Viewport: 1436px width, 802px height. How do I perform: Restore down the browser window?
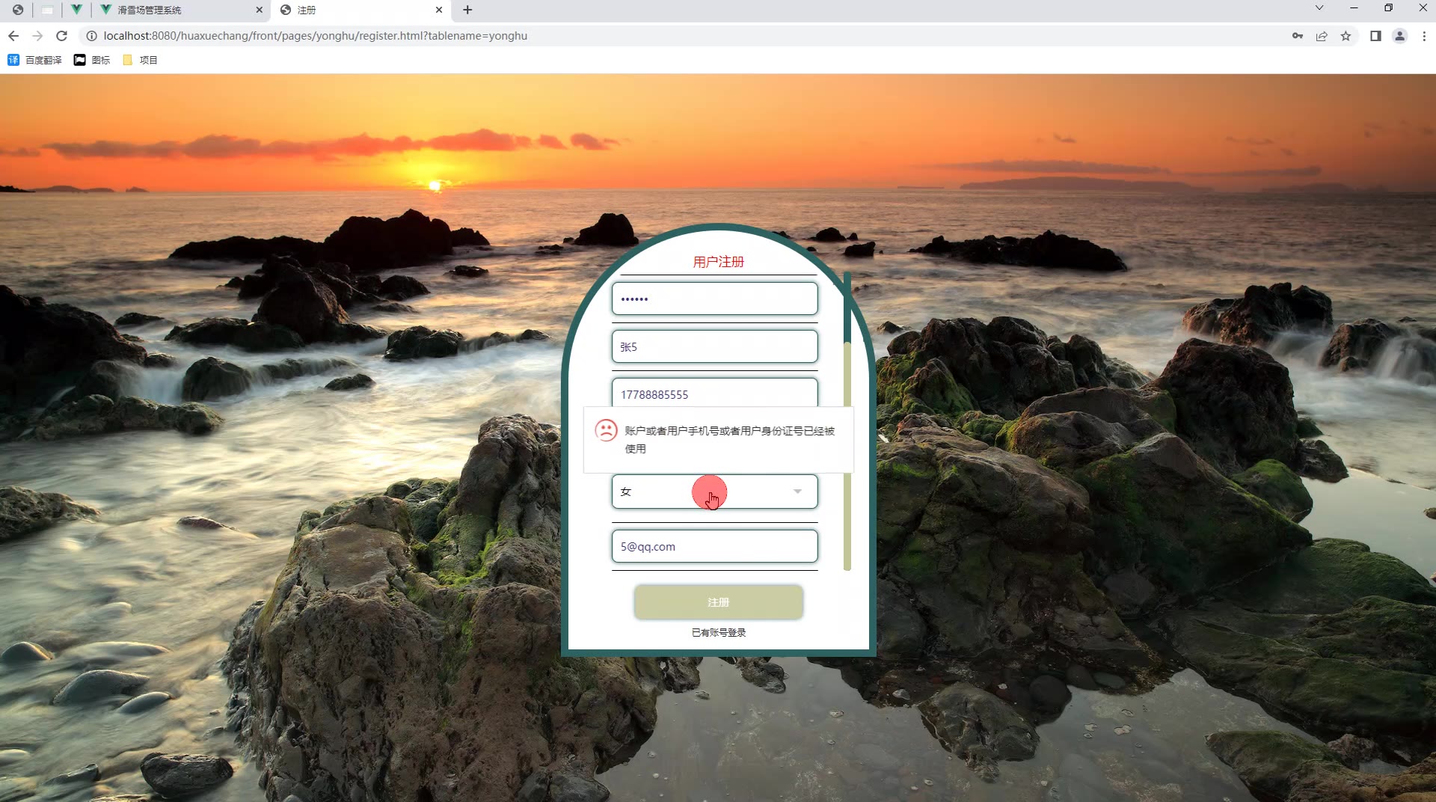coord(1388,8)
